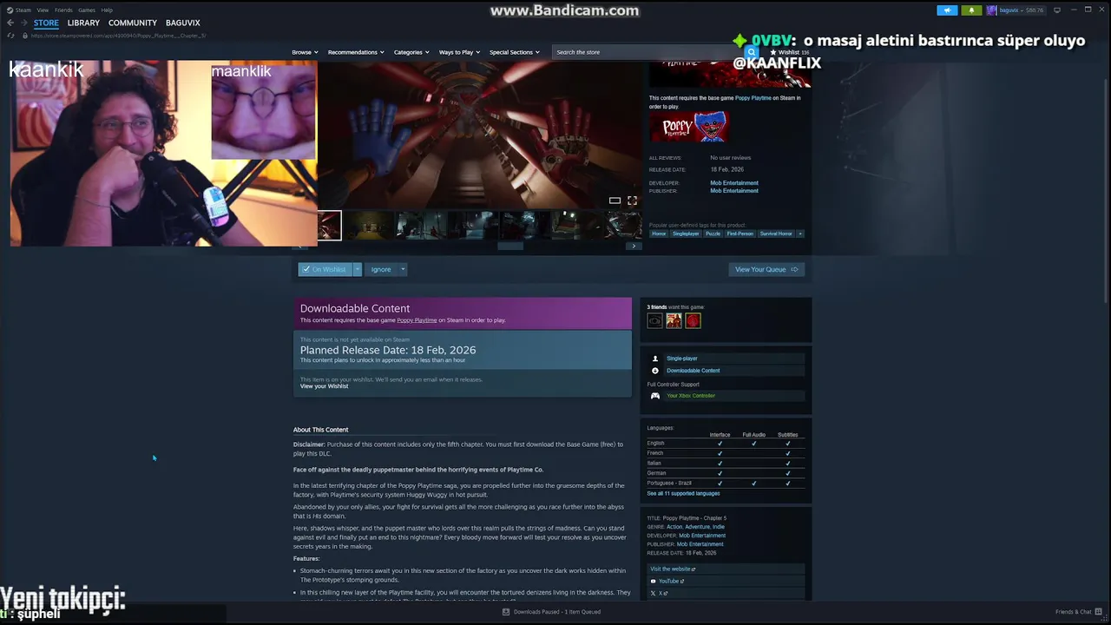Focus the Search the store field

[648, 52]
